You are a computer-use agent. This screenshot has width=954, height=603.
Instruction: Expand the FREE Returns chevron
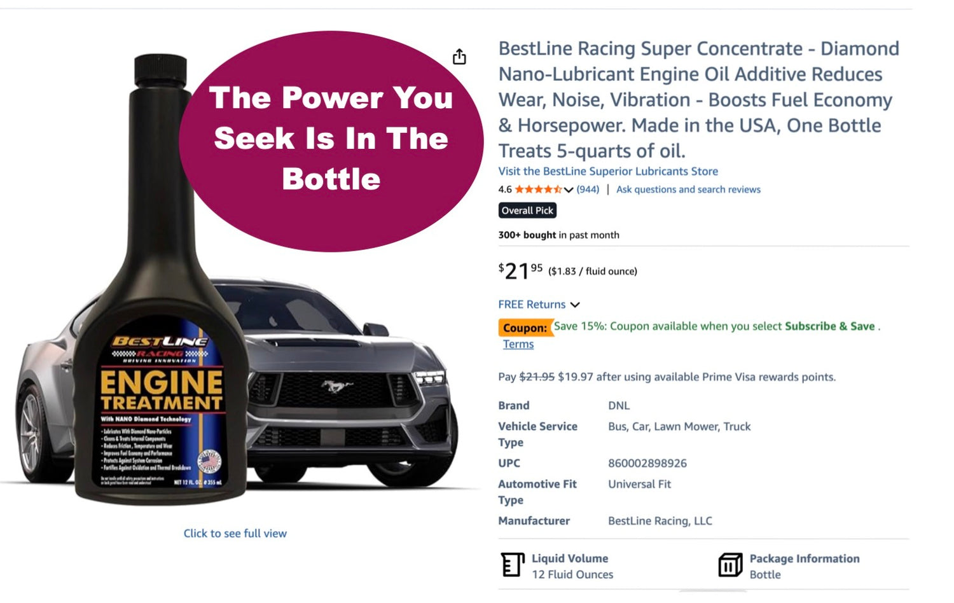[x=575, y=305]
